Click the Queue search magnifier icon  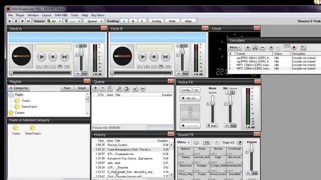coord(119,88)
